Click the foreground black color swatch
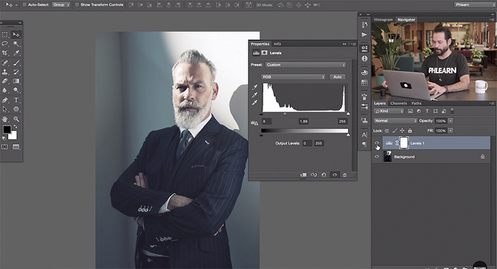497x269 pixels. 7,129
